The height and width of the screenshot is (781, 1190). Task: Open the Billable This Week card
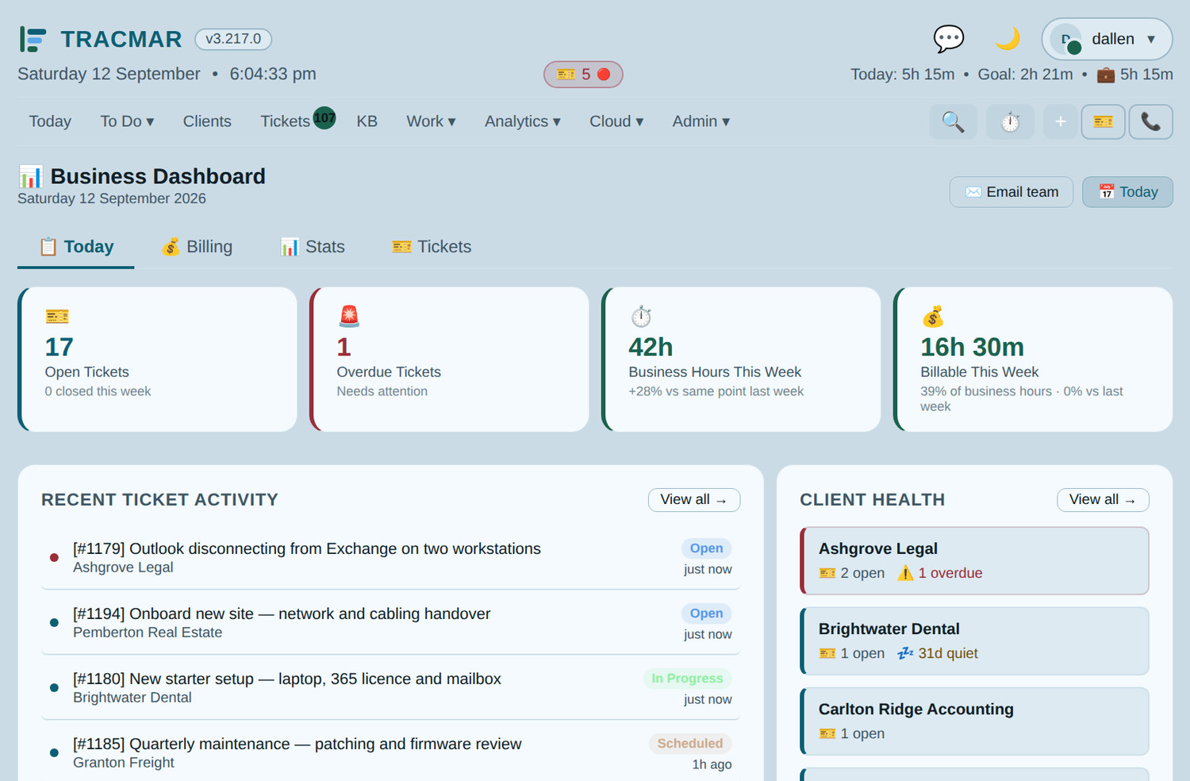pos(1033,360)
